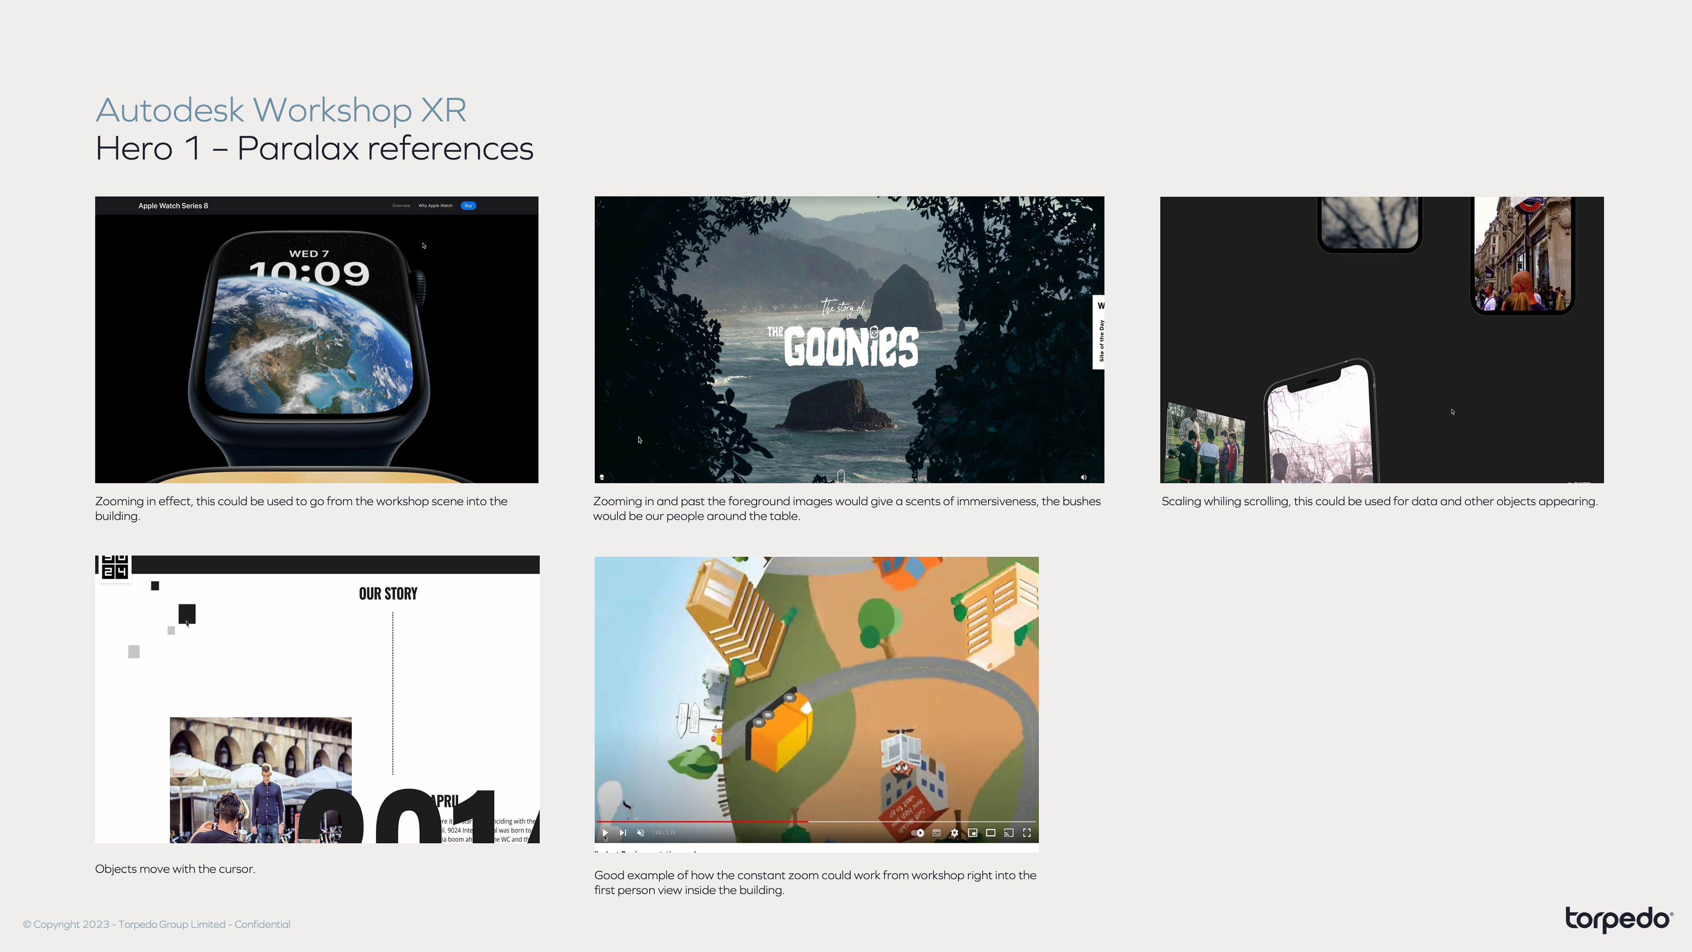Toggle the autoplay switch in video controls
The width and height of the screenshot is (1692, 952).
[918, 833]
